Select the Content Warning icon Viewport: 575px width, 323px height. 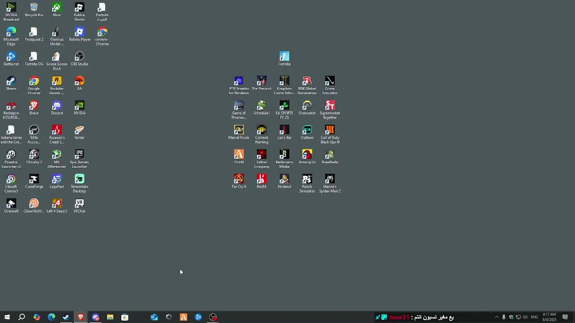click(x=261, y=135)
